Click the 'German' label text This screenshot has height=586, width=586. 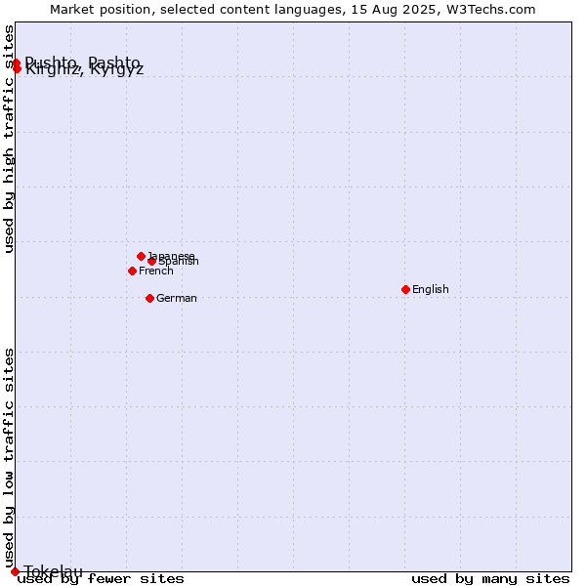pyautogui.click(x=177, y=298)
